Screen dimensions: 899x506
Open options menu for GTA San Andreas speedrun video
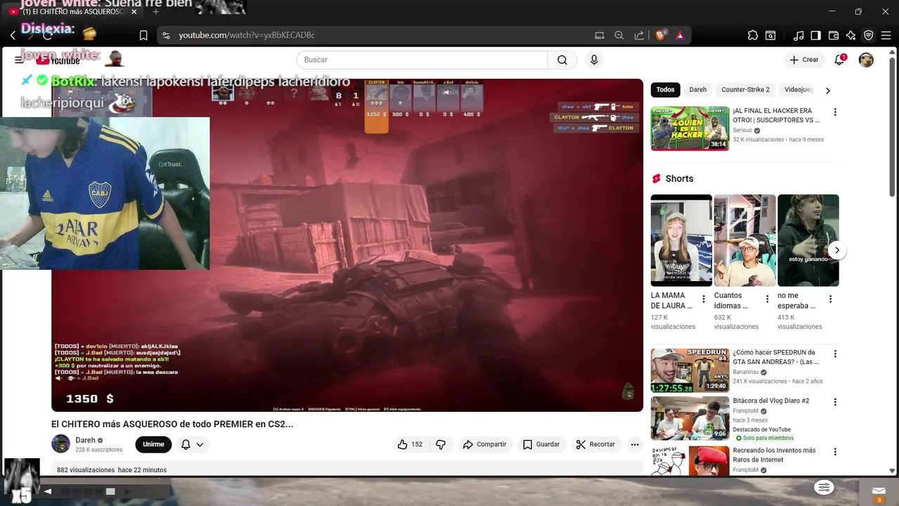click(835, 354)
